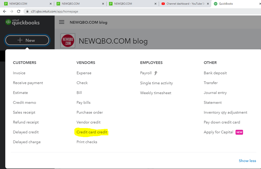Switch to the Channel dashboard YouTube tab
Image resolution: width=261 pixels, height=169 pixels.
(x=185, y=4)
